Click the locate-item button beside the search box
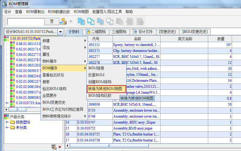The height and width of the screenshot is (151, 241). tap(52, 21)
